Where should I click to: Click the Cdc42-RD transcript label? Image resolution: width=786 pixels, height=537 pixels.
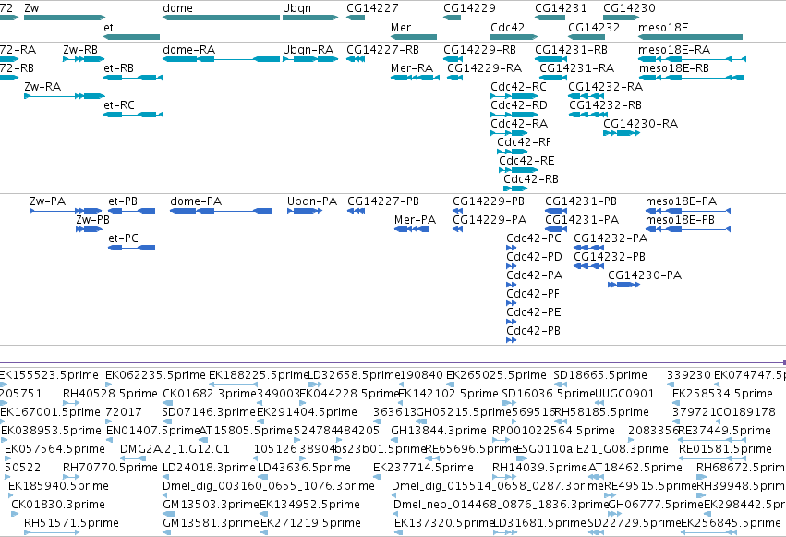[x=519, y=105]
